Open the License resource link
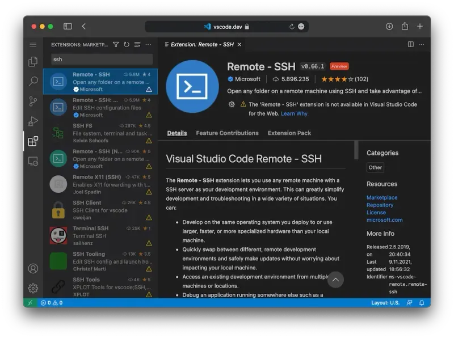The height and width of the screenshot is (338, 454). point(376,213)
